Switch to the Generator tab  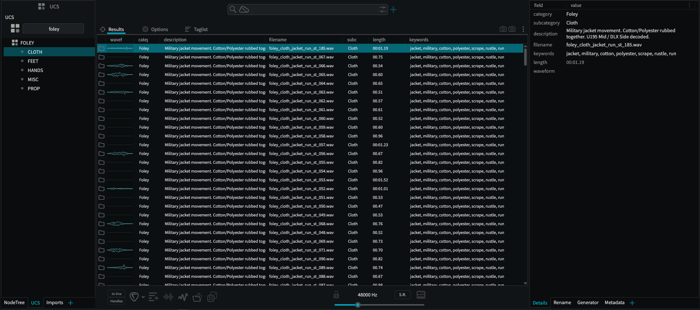[x=588, y=303]
